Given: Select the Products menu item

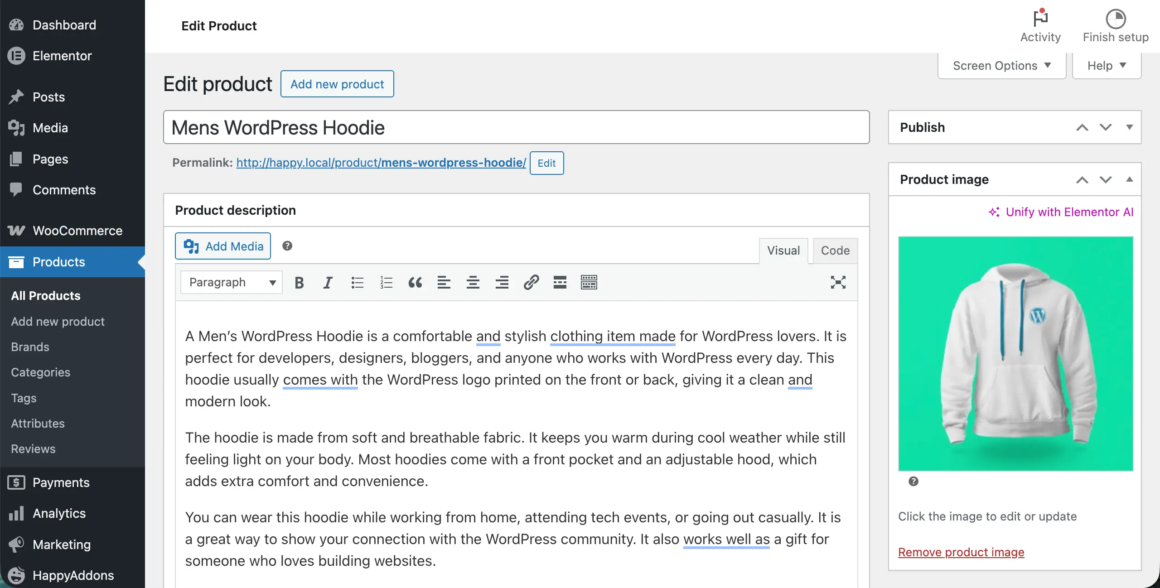Looking at the screenshot, I should (72, 262).
